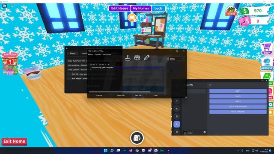This screenshot has height=154, width=274.
Task: Click Execute in the TRX window
Action: pos(99,95)
